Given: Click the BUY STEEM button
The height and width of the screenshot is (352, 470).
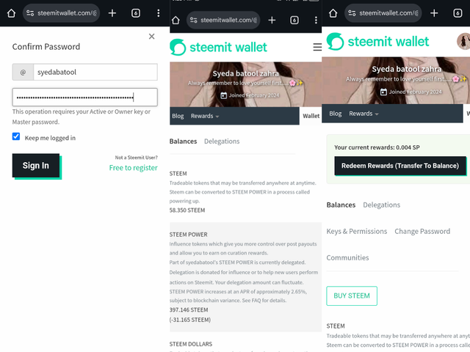Looking at the screenshot, I should click(x=352, y=296).
